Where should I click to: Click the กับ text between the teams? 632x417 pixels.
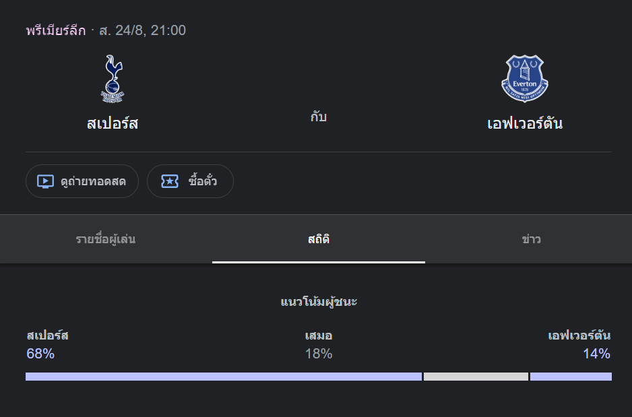(319, 117)
